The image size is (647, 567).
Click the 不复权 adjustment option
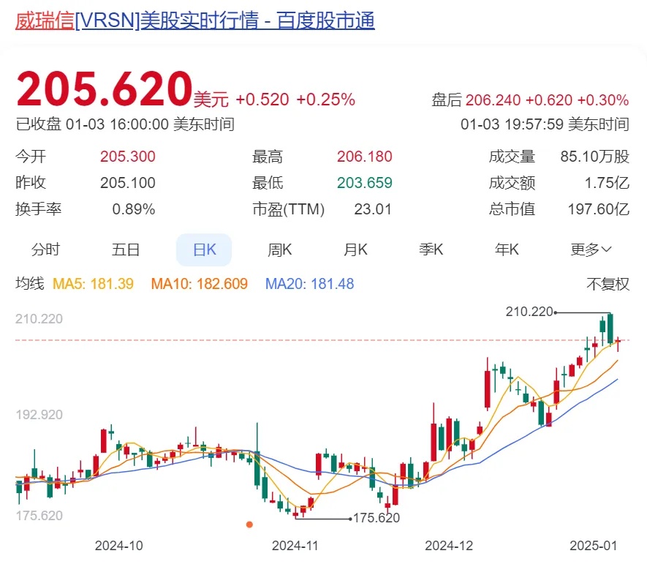[x=608, y=284]
